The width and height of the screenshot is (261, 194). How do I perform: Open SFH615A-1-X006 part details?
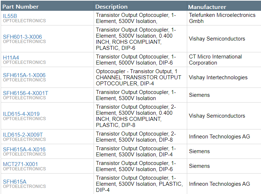tap(24, 75)
